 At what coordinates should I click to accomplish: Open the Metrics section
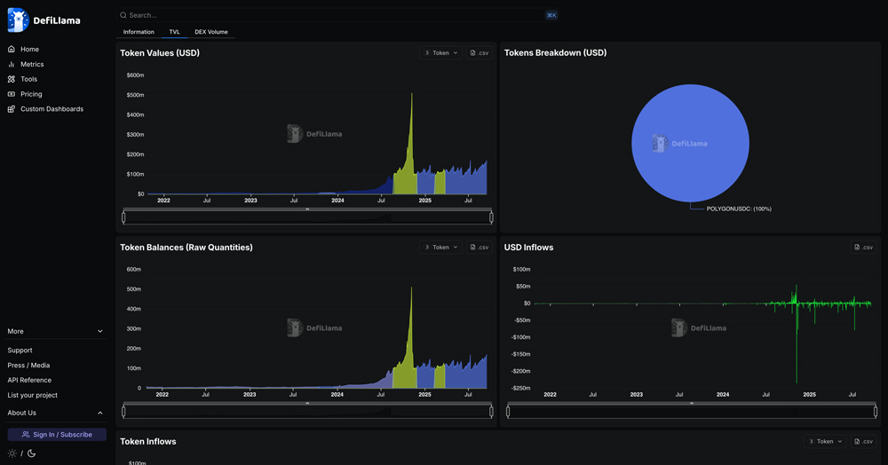click(x=31, y=65)
